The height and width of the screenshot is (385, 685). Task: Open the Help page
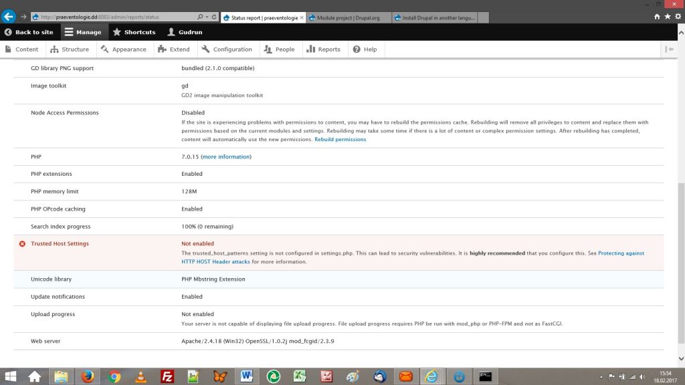365,49
